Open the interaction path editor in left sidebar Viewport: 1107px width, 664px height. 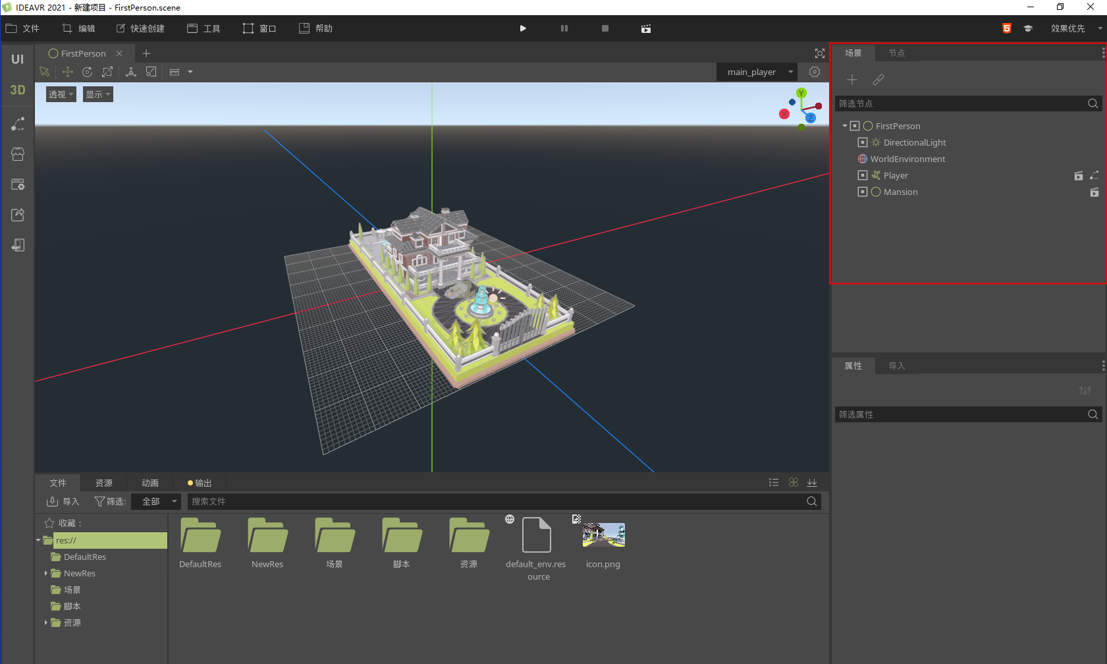(18, 123)
